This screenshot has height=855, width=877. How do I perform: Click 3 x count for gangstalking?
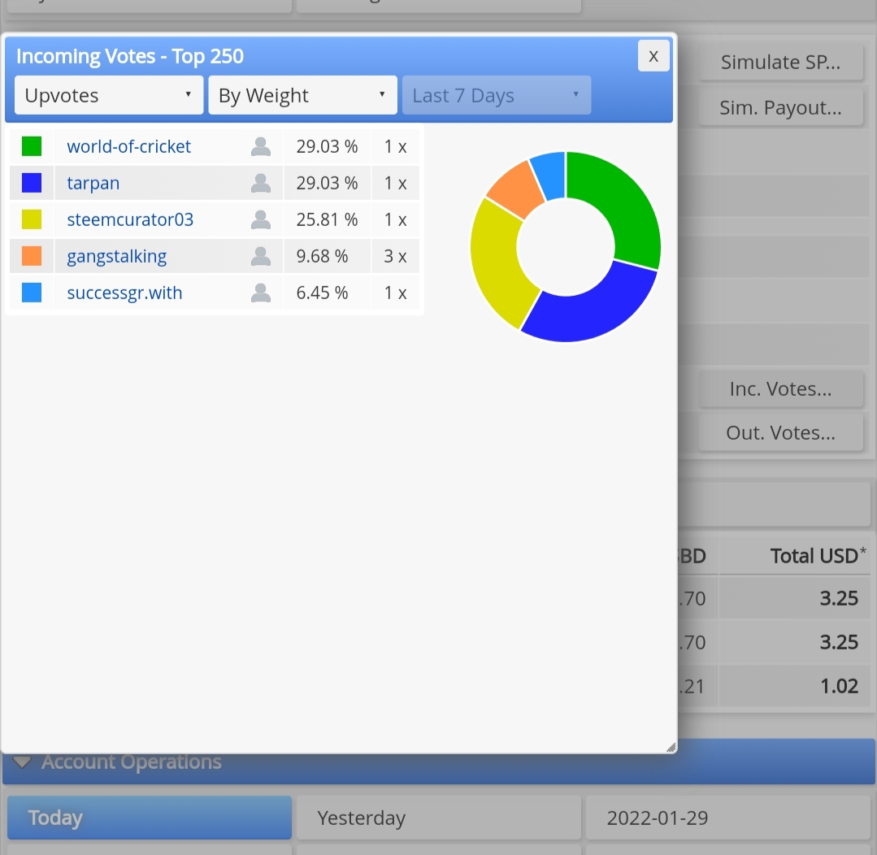click(x=395, y=256)
